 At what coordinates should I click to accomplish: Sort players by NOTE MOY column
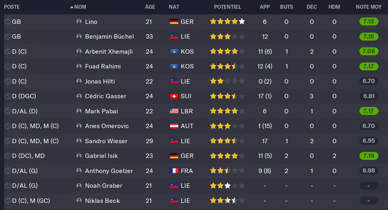(369, 7)
